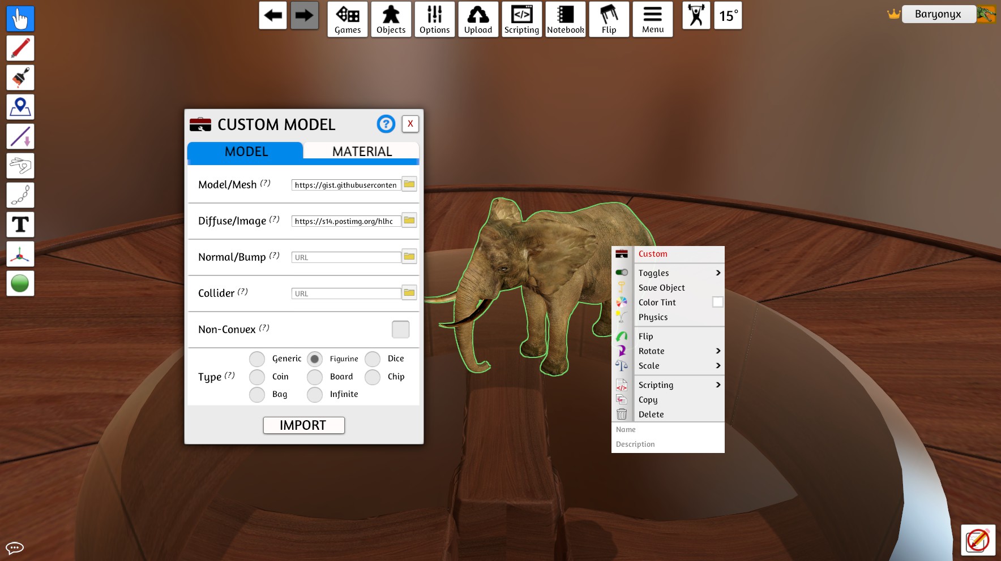Open the Games menu

point(348,19)
